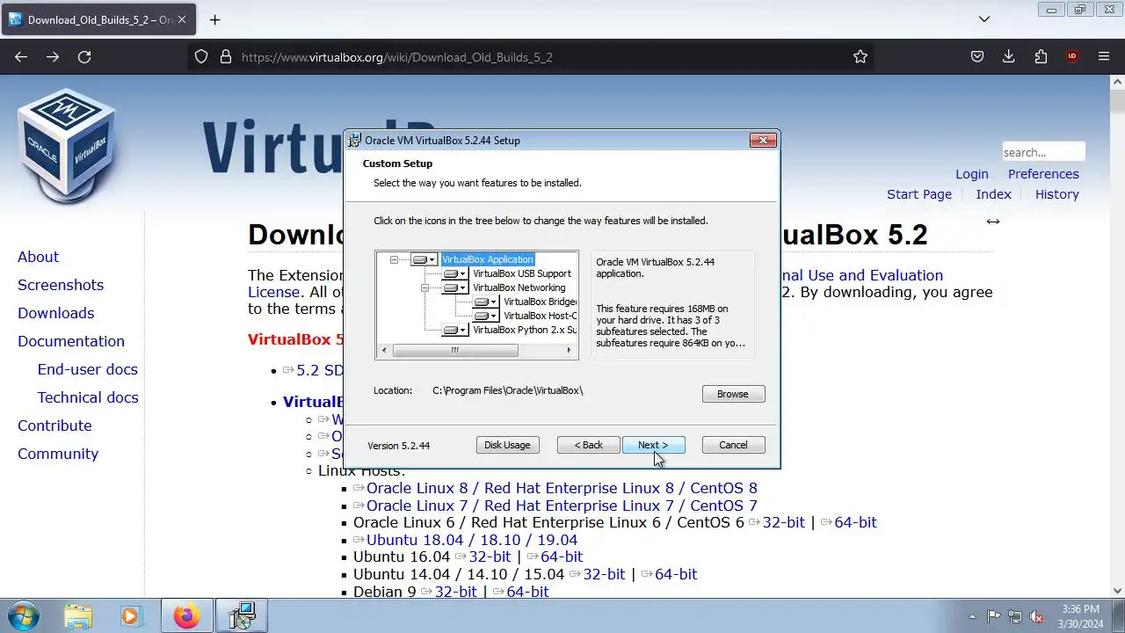This screenshot has height=633, width=1125.
Task: Select VirtualBox Python 2.x Support item
Action: (x=525, y=331)
